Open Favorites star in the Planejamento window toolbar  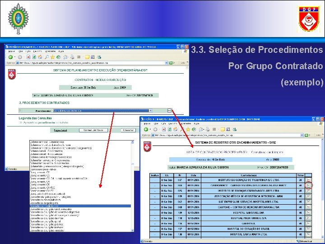point(53,57)
